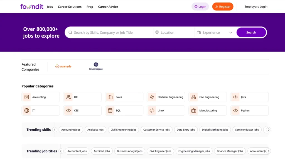Image resolution: width=285 pixels, height=168 pixels.
Task: Select Accounting Jobs trending skill
Action: pyautogui.click(x=71, y=130)
